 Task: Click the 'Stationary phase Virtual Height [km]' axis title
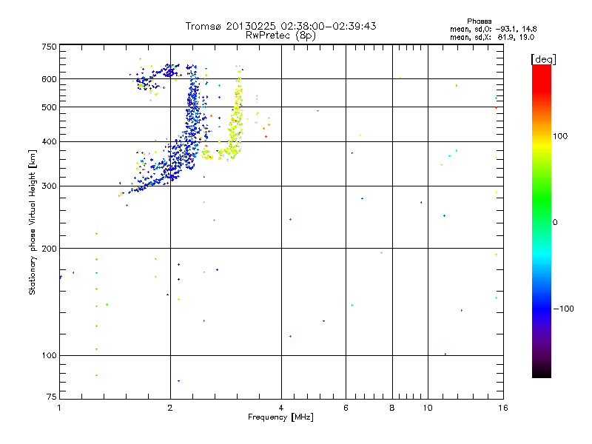(33, 222)
